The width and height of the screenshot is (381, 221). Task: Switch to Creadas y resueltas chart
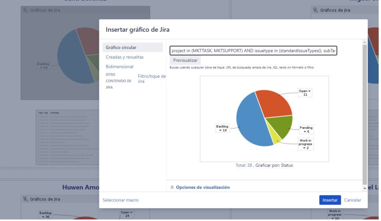click(x=124, y=57)
